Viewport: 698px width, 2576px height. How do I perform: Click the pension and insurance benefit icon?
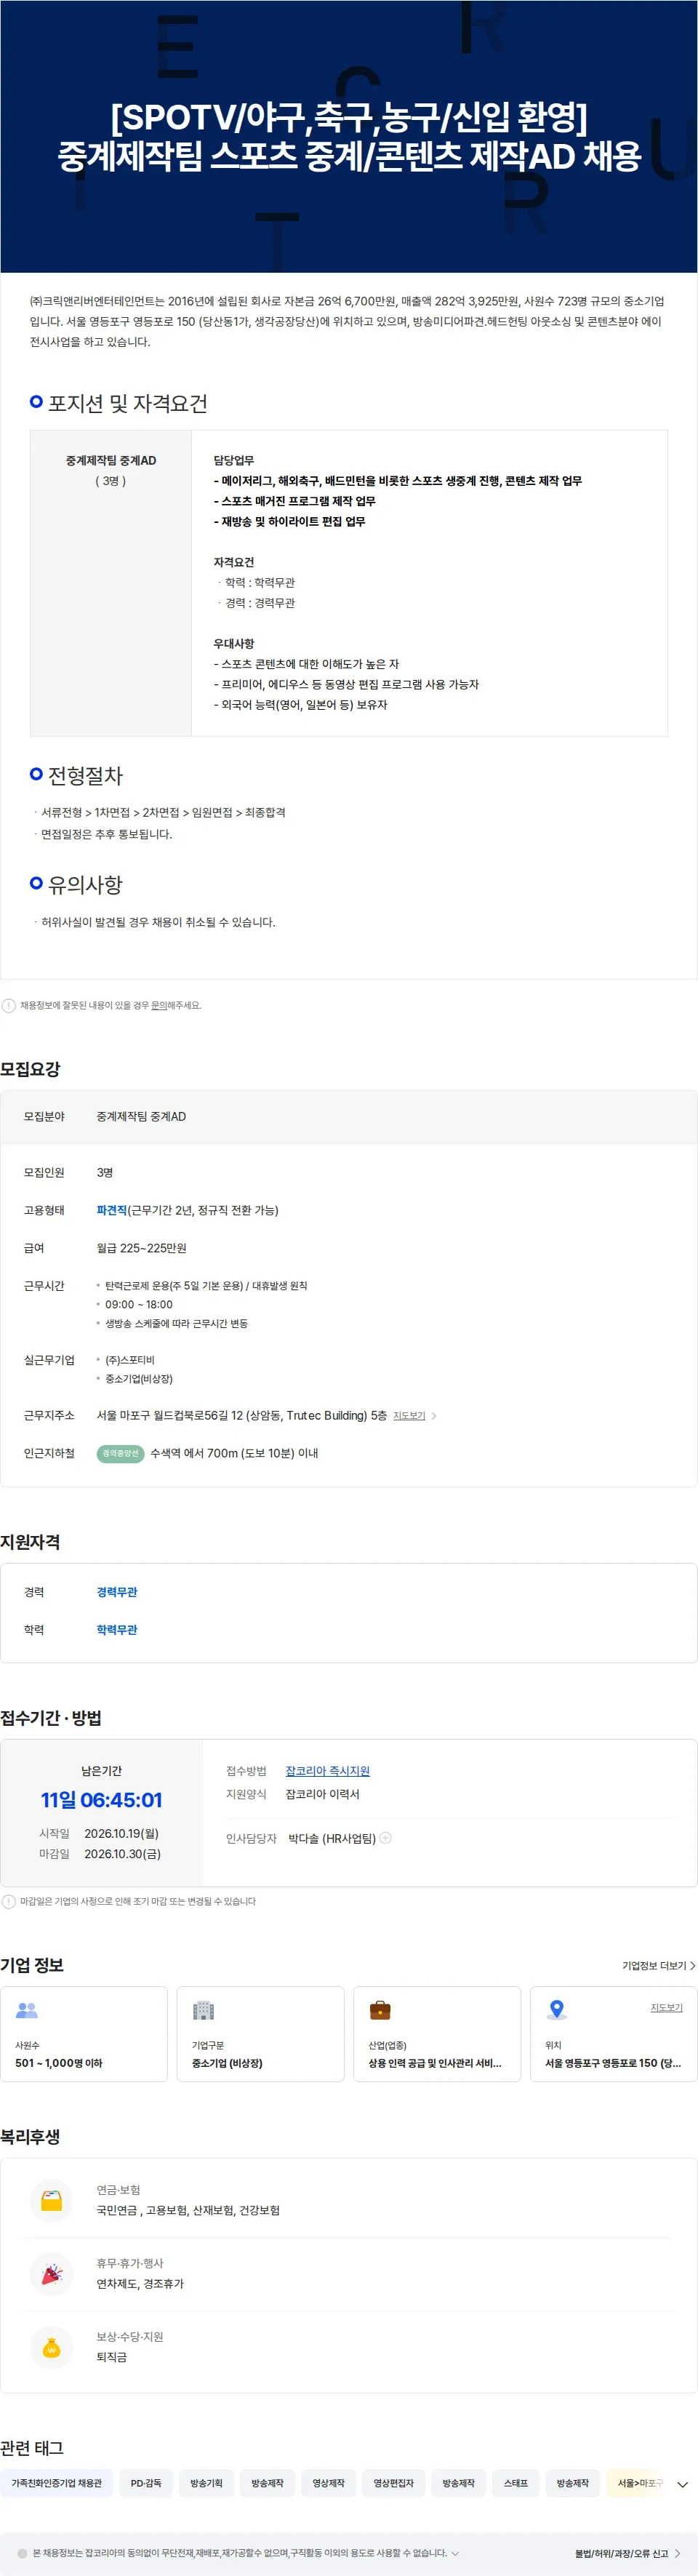[x=52, y=2200]
